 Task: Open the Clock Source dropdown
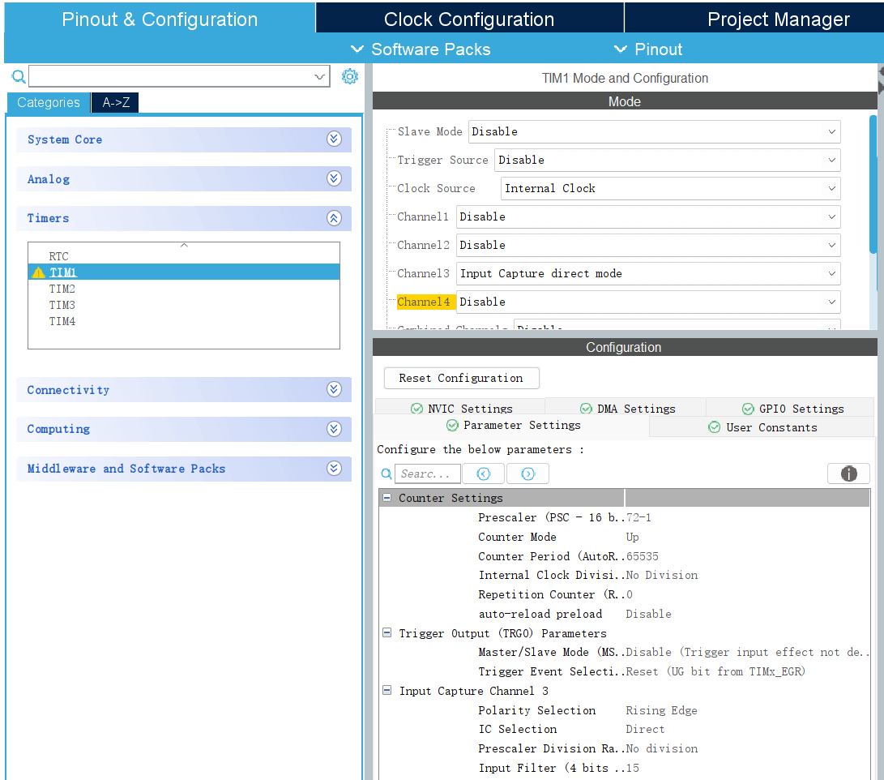(670, 188)
